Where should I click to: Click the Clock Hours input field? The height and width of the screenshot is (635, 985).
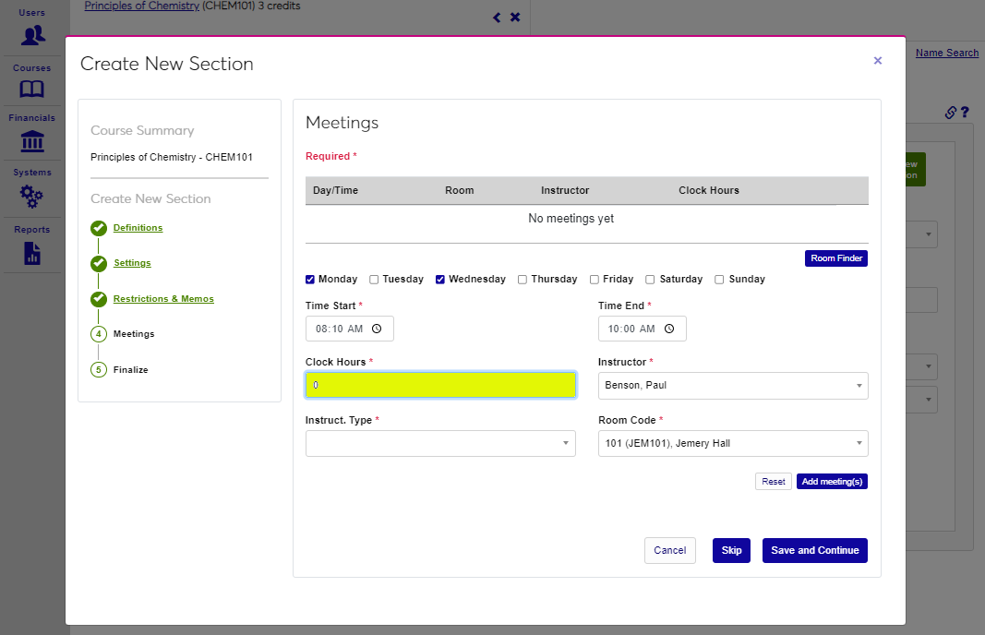pyautogui.click(x=440, y=385)
